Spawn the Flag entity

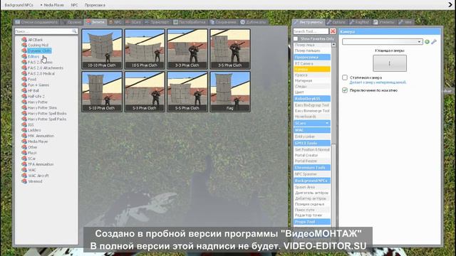230,92
